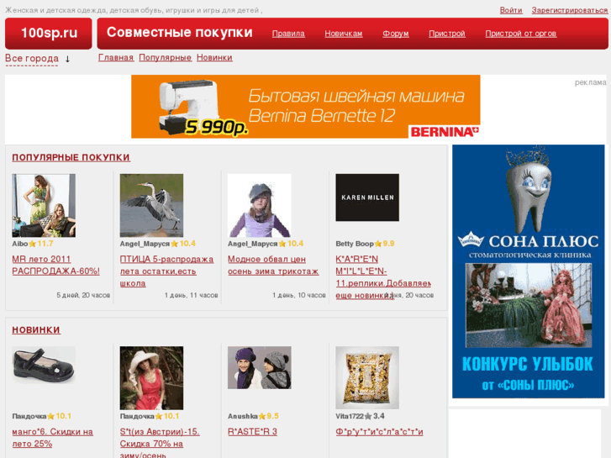Click the dried fruit package thumbnail

[x=367, y=377]
